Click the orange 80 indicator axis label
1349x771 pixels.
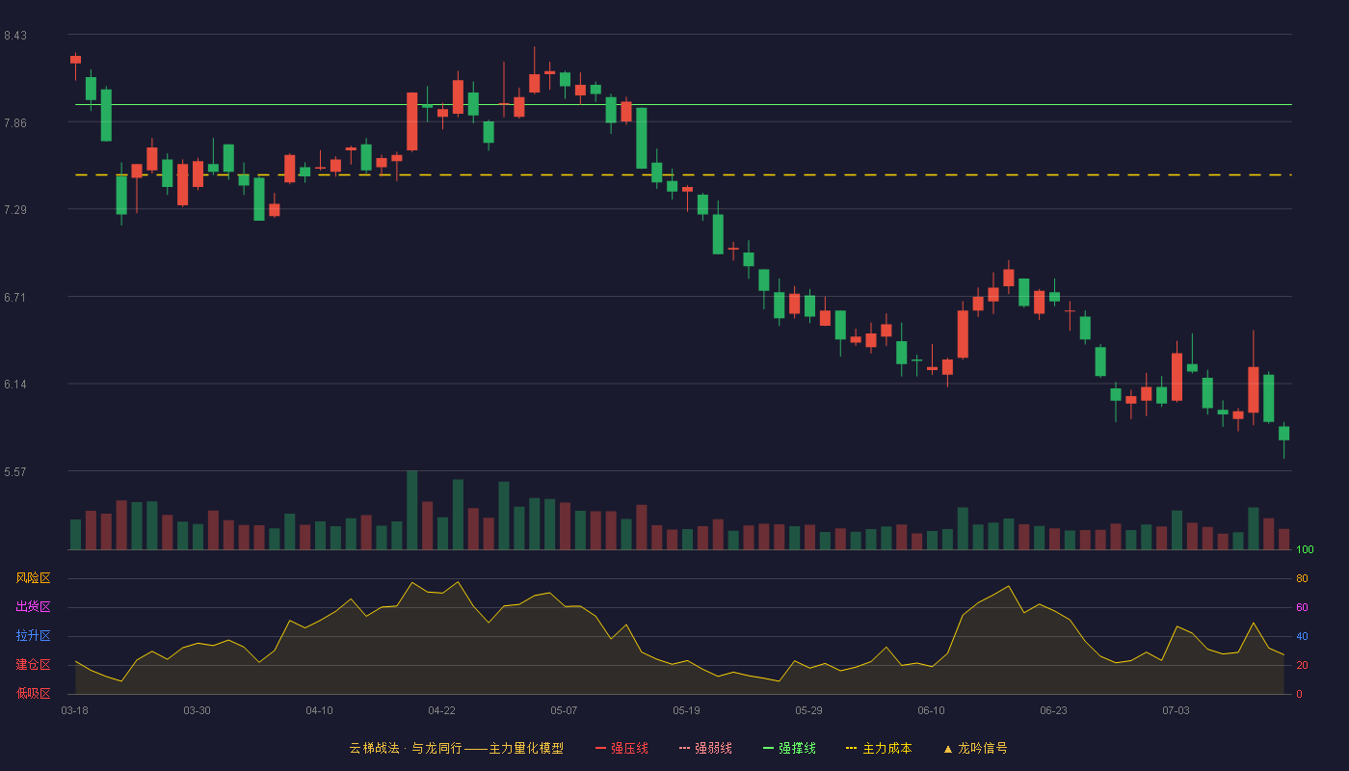(x=1302, y=578)
